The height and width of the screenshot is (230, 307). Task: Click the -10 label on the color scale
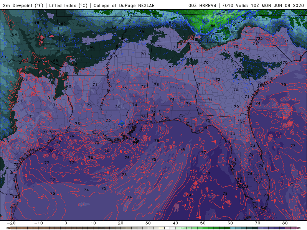point(38,223)
